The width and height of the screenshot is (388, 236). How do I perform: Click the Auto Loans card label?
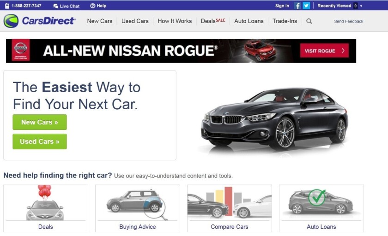click(x=321, y=227)
